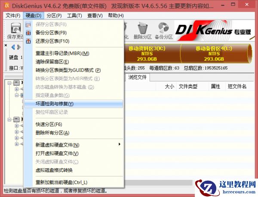Click the backup partition table icon in menu
Screen dimensions: 258x197
click(x=28, y=33)
